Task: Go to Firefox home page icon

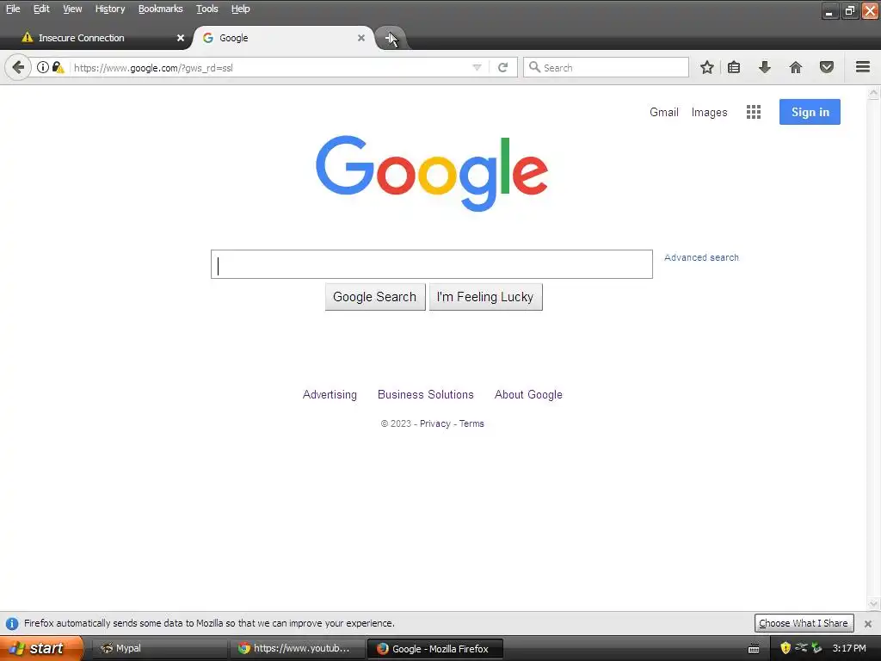Action: click(x=796, y=67)
